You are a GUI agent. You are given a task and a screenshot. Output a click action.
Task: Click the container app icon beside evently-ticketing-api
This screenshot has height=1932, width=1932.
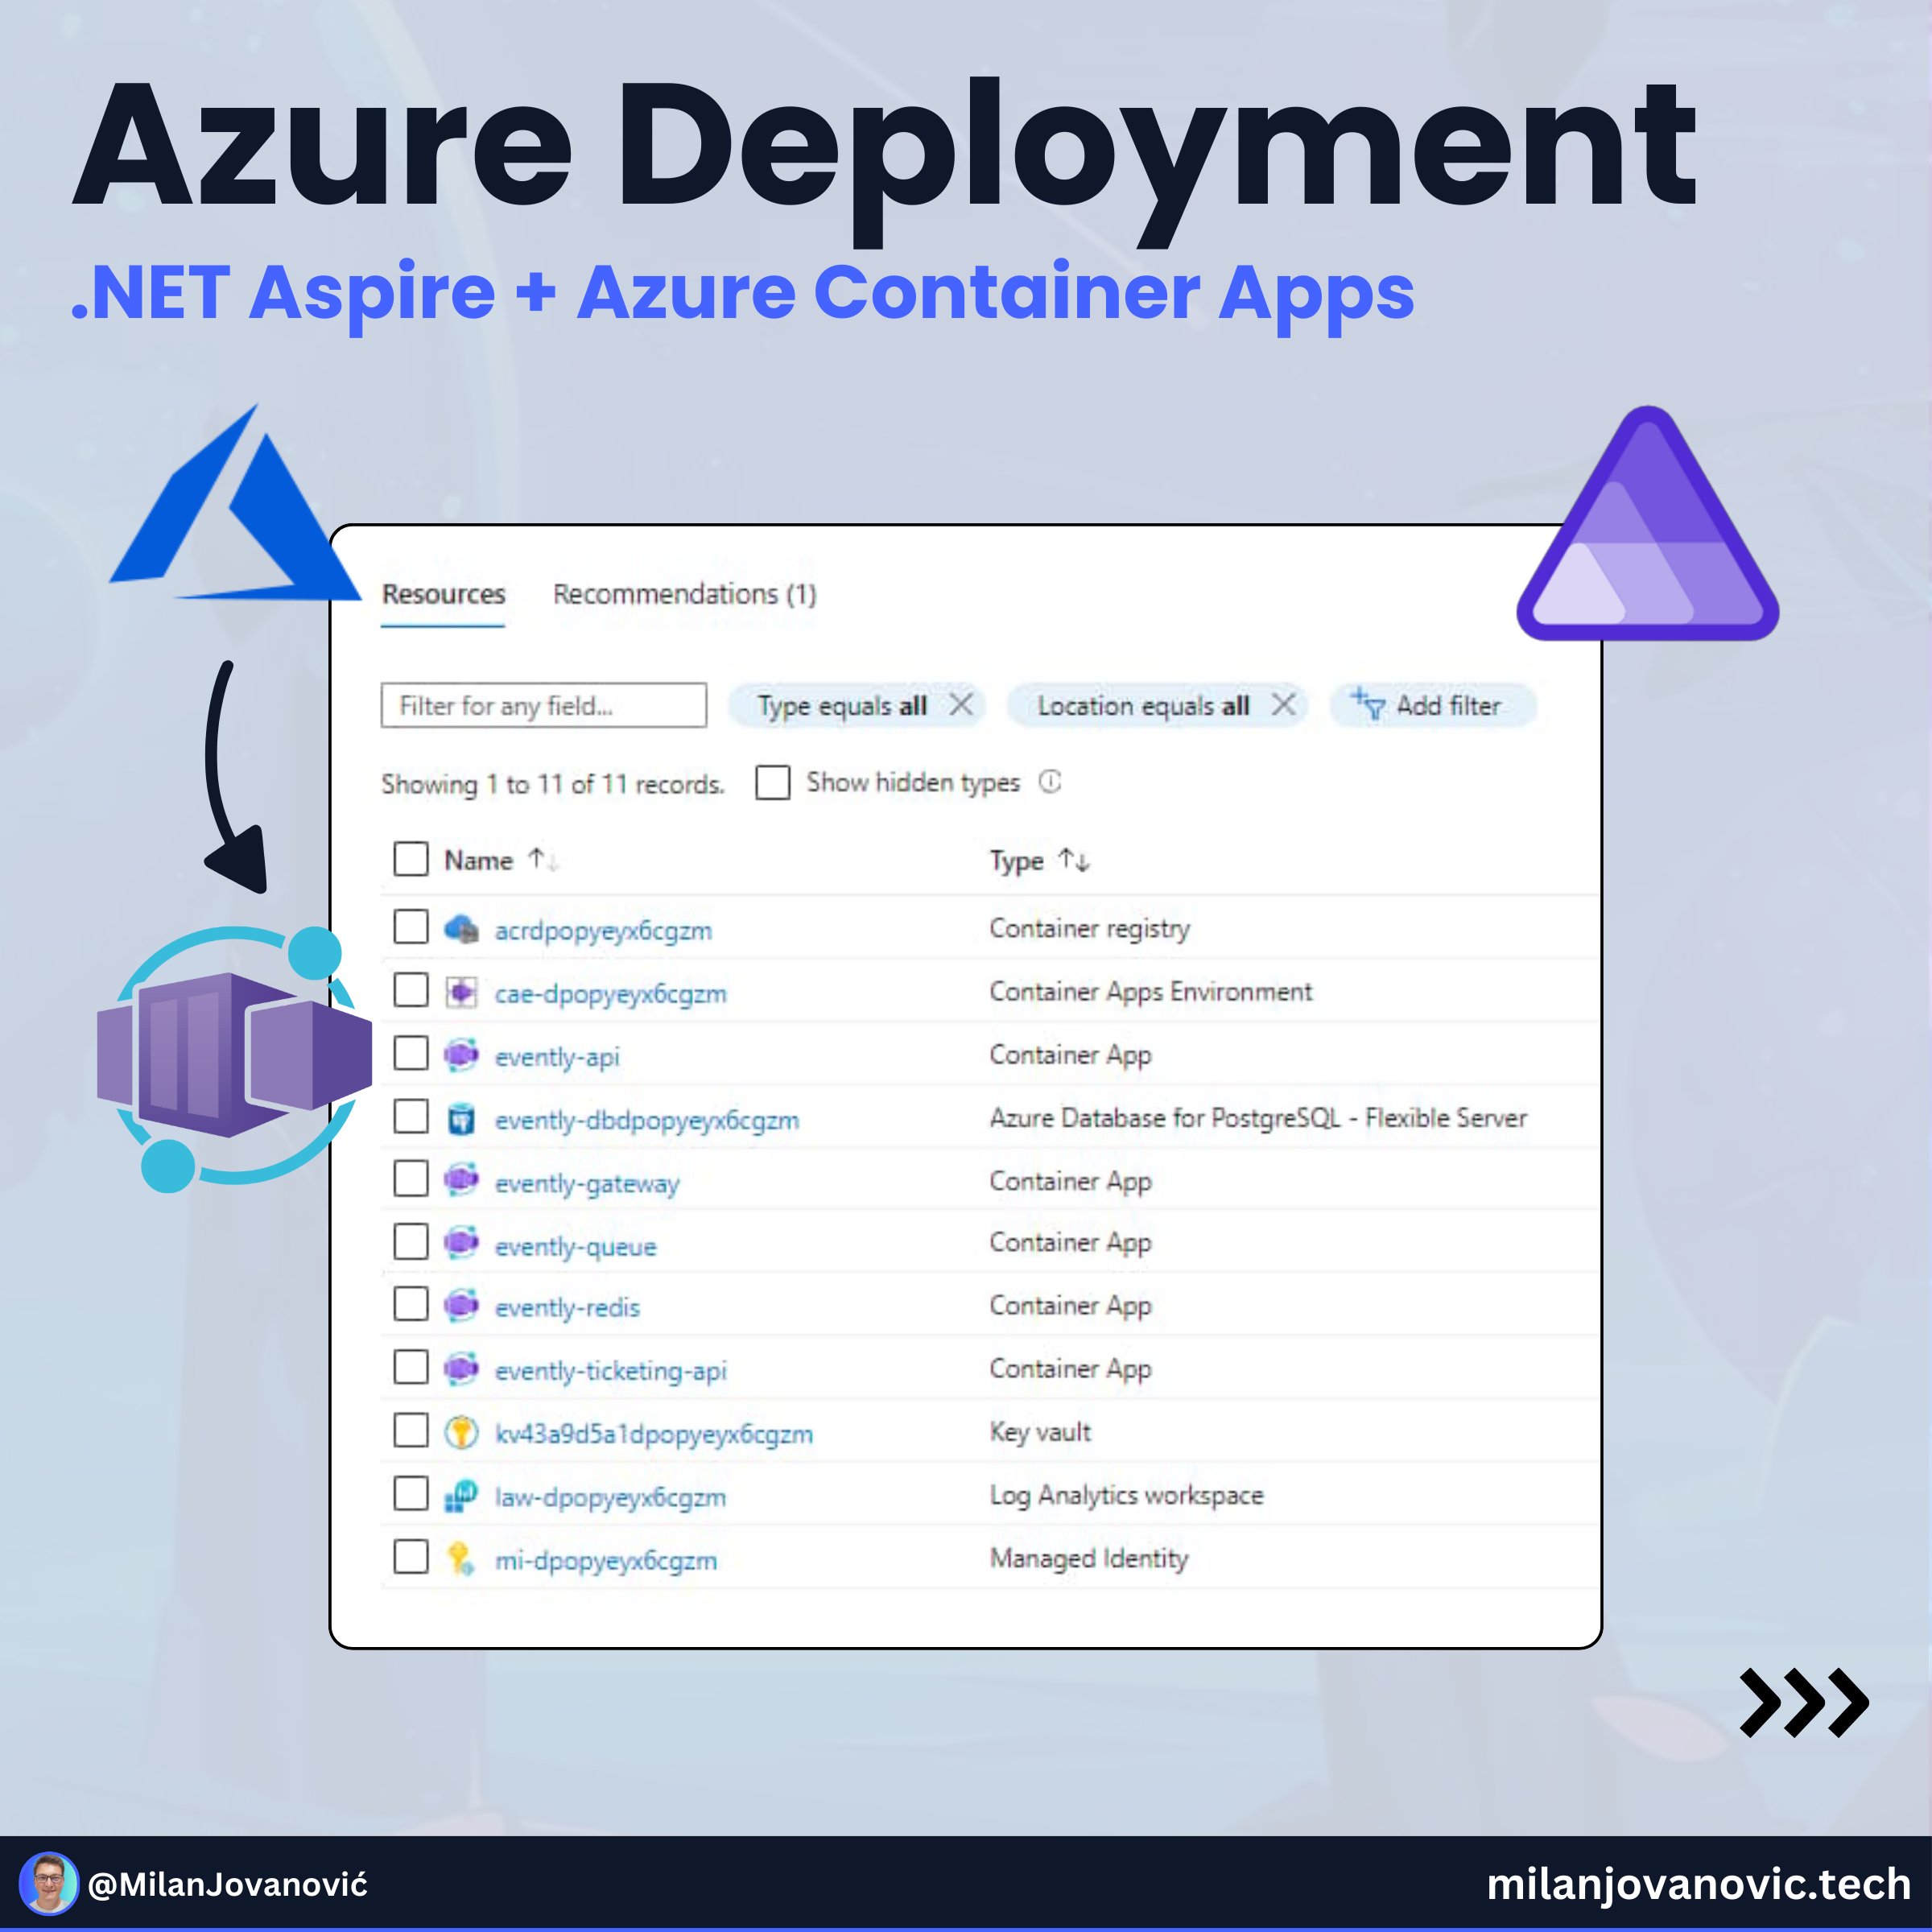coord(461,1368)
